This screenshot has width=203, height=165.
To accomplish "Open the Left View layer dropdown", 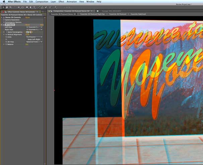I will (x=34, y=27).
